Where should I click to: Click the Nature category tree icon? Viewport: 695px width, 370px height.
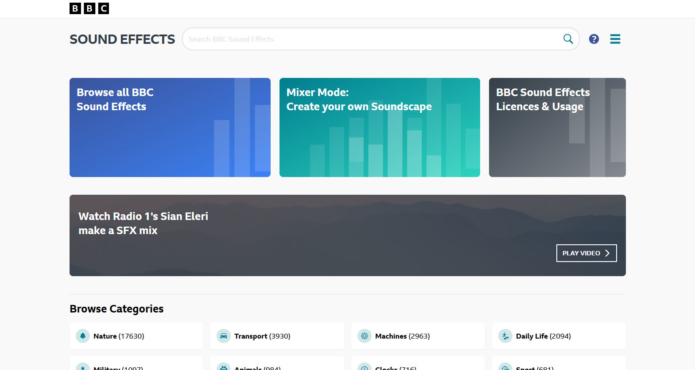pos(83,336)
